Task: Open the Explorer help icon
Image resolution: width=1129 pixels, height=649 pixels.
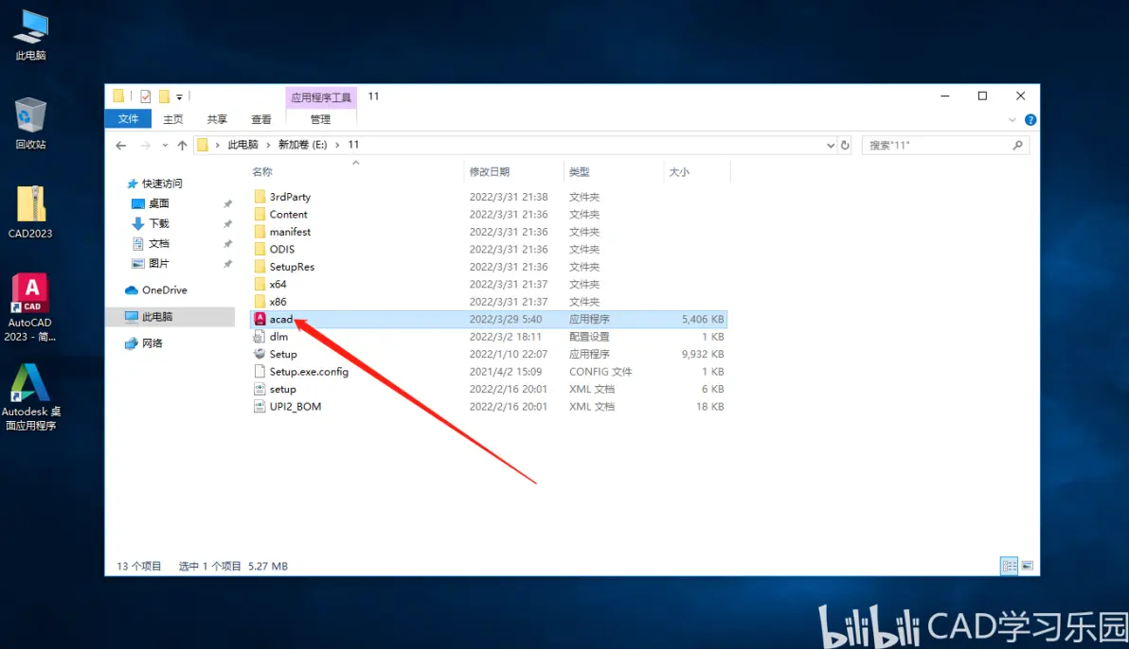Action: [x=1030, y=120]
